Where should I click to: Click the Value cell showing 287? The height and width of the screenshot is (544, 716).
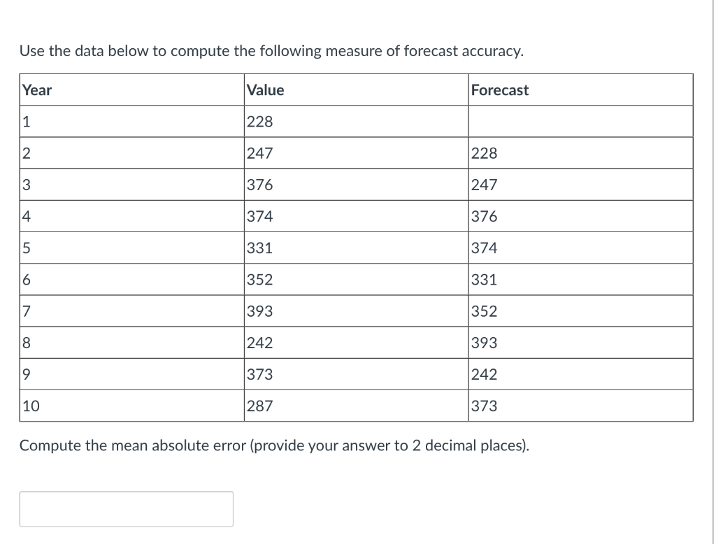(x=259, y=406)
